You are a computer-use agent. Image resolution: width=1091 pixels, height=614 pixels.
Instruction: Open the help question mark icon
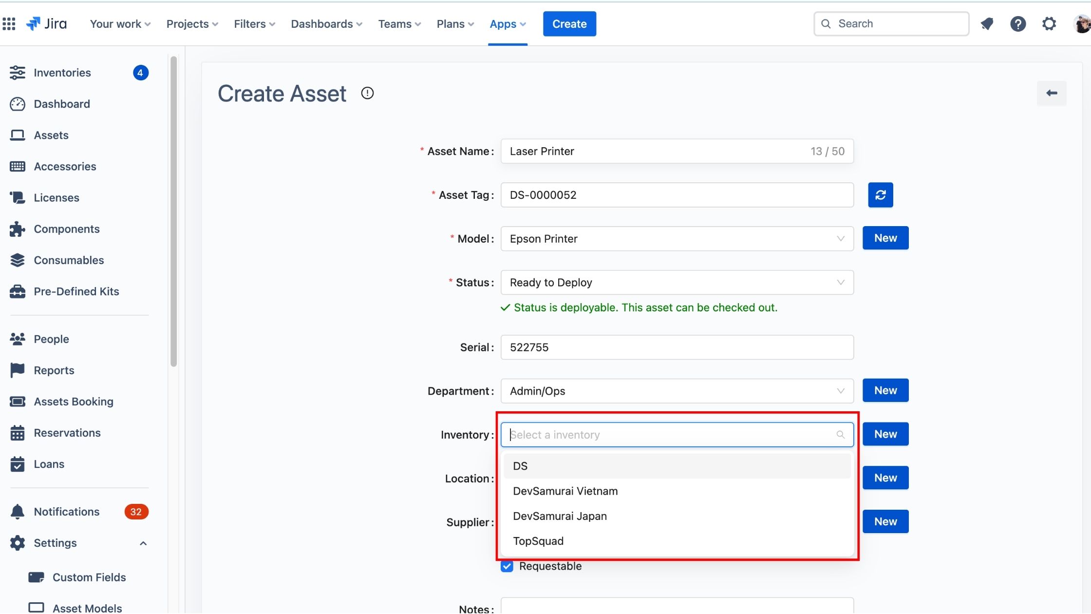coord(1017,23)
